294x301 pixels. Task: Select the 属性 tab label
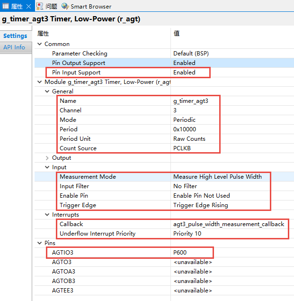(x=17, y=7)
